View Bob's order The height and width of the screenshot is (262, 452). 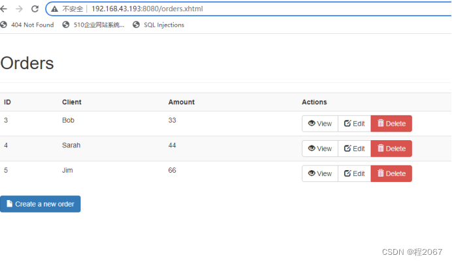click(320, 124)
